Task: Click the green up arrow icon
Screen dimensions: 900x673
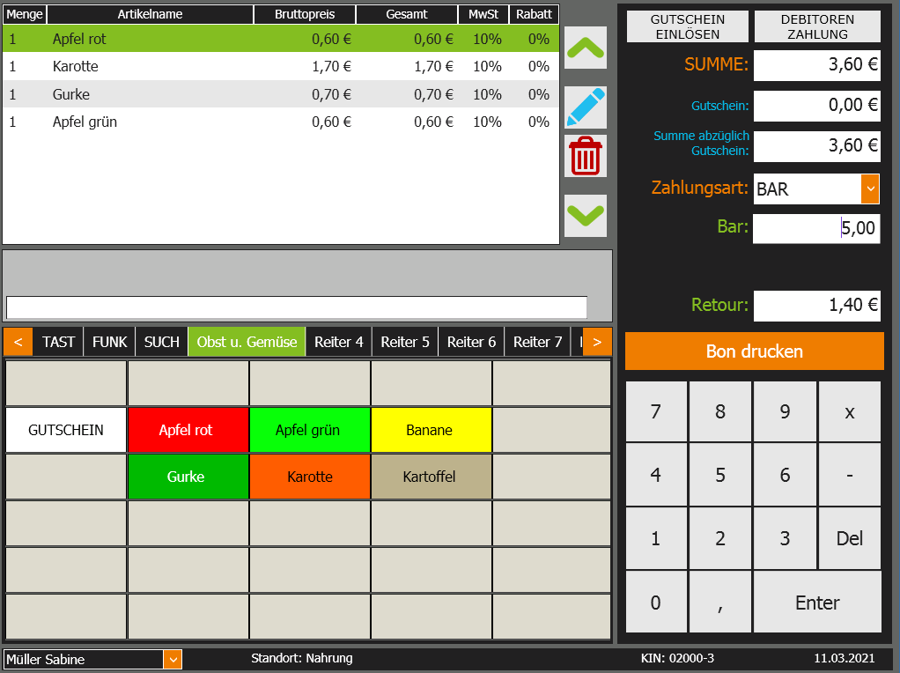Action: [x=586, y=48]
